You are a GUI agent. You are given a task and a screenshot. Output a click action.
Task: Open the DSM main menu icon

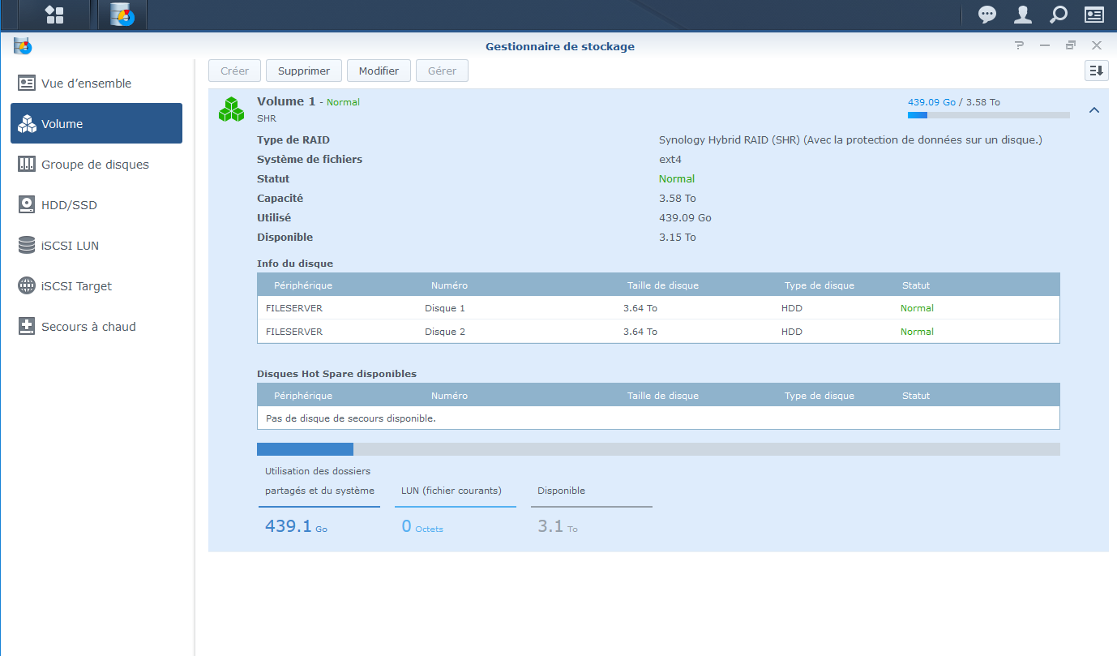(54, 15)
